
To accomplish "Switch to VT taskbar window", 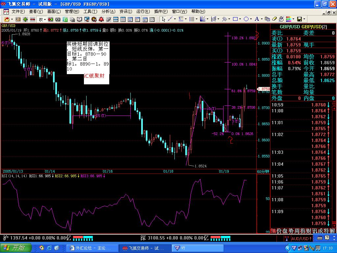I will [x=198, y=248].
